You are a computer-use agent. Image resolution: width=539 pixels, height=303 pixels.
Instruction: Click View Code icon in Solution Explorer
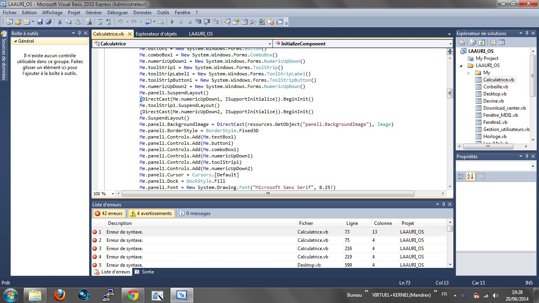tap(493, 42)
